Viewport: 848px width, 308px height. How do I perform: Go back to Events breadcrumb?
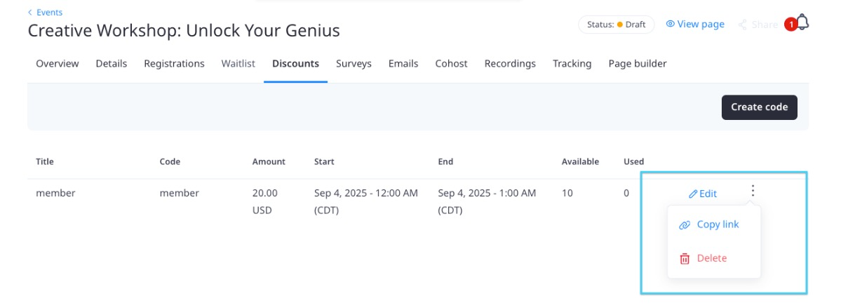[x=45, y=13]
